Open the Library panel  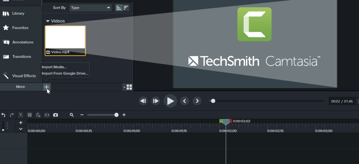coord(14,13)
